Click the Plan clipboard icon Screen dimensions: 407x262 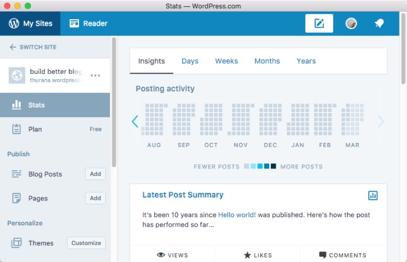16,129
